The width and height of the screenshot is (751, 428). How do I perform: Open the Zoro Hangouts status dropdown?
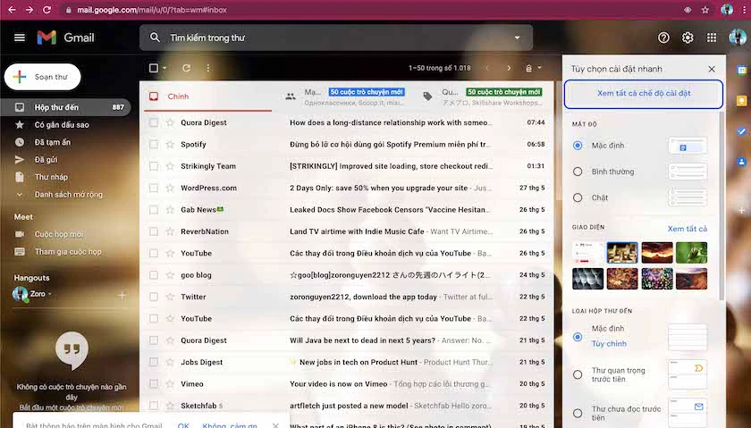tap(50, 294)
